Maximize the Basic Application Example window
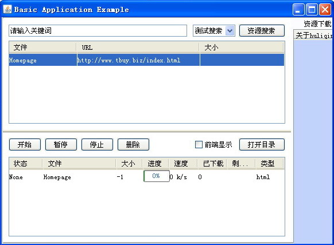The width and height of the screenshot is (334, 245). pos(312,10)
